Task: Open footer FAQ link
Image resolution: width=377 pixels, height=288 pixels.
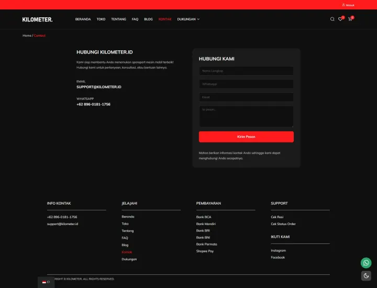Action: click(125, 238)
